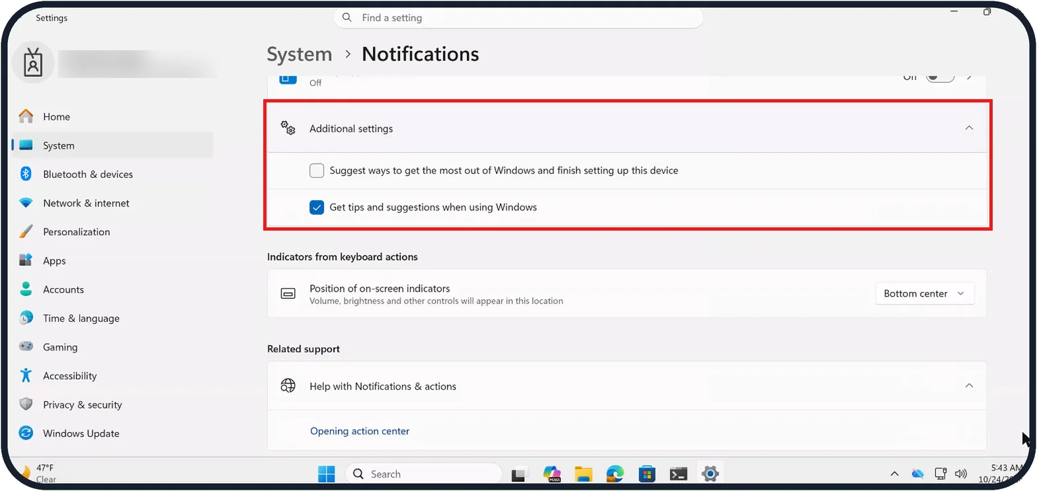
Task: Collapse the Additional settings section chevron
Action: pyautogui.click(x=969, y=128)
